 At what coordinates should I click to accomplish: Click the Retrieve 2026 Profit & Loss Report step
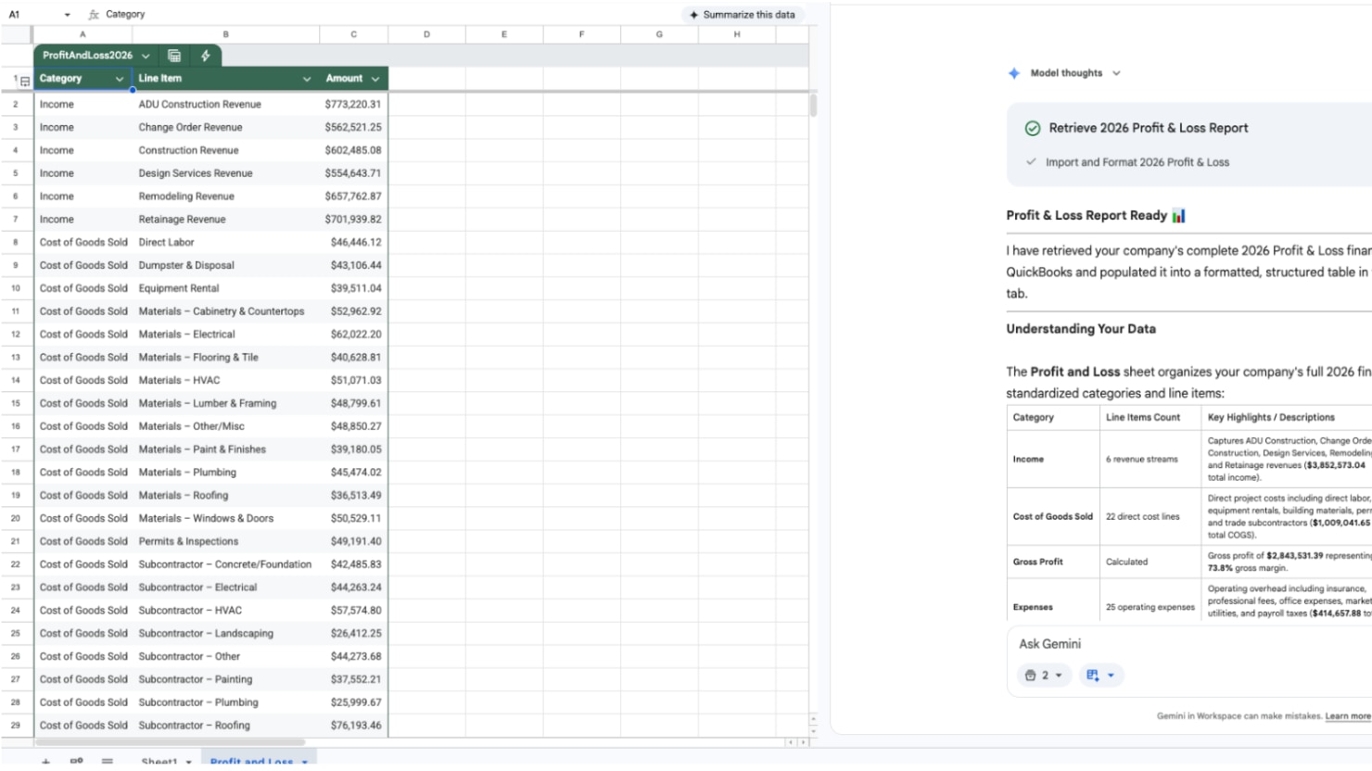point(1148,129)
